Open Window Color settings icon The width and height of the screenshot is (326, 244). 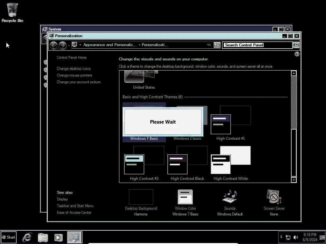click(x=185, y=197)
